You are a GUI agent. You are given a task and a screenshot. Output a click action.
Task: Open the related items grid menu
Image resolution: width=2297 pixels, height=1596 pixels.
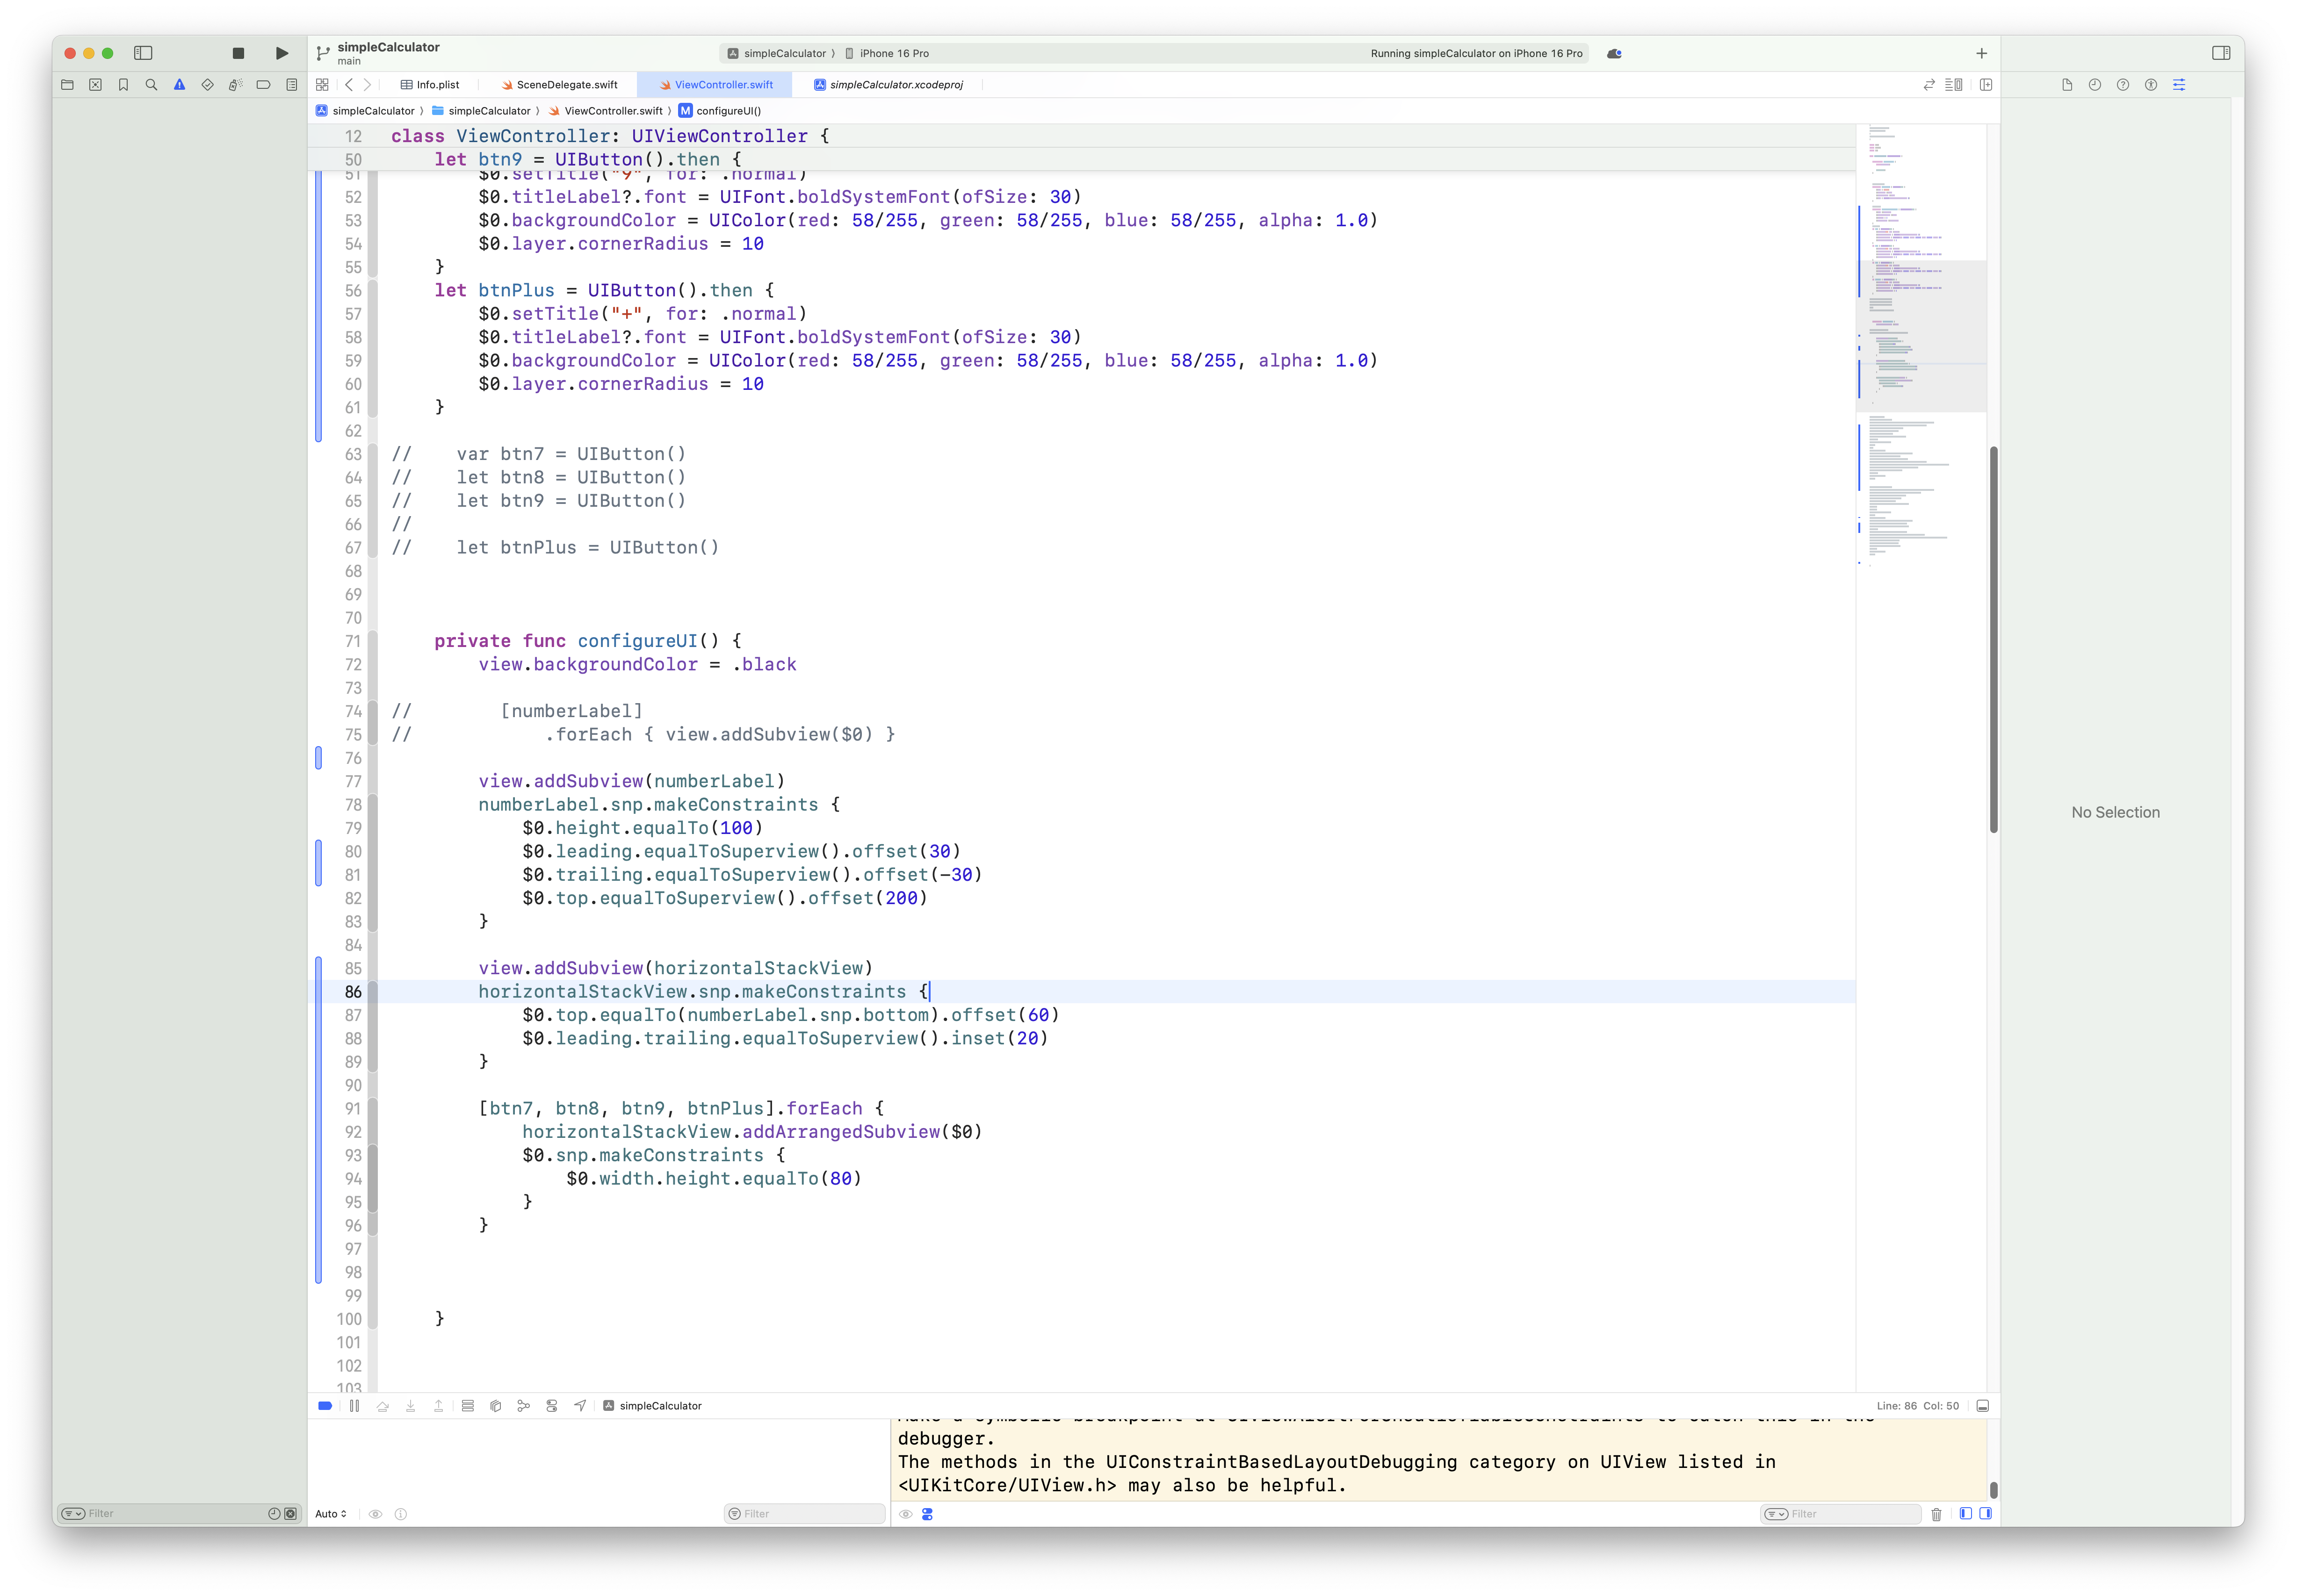(322, 85)
